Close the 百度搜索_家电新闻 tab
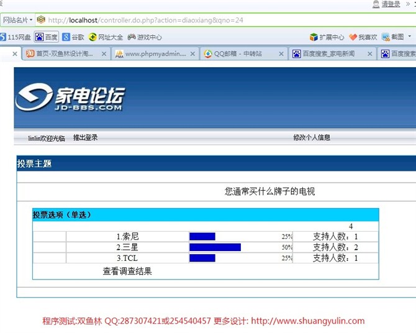The width and height of the screenshot is (416, 333). [x=369, y=54]
